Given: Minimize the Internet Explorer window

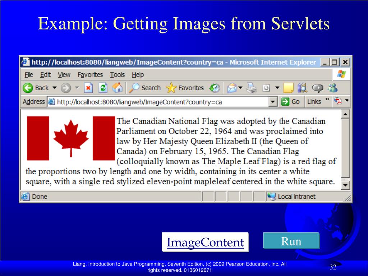Looking at the screenshot, I should point(325,62).
